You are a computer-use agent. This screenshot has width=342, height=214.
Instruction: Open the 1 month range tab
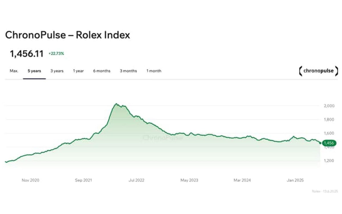click(154, 71)
